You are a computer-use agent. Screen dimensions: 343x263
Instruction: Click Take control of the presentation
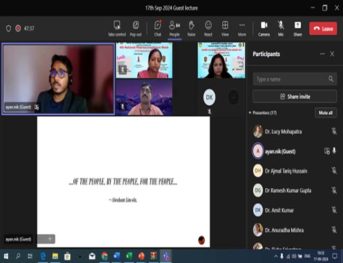[117, 28]
